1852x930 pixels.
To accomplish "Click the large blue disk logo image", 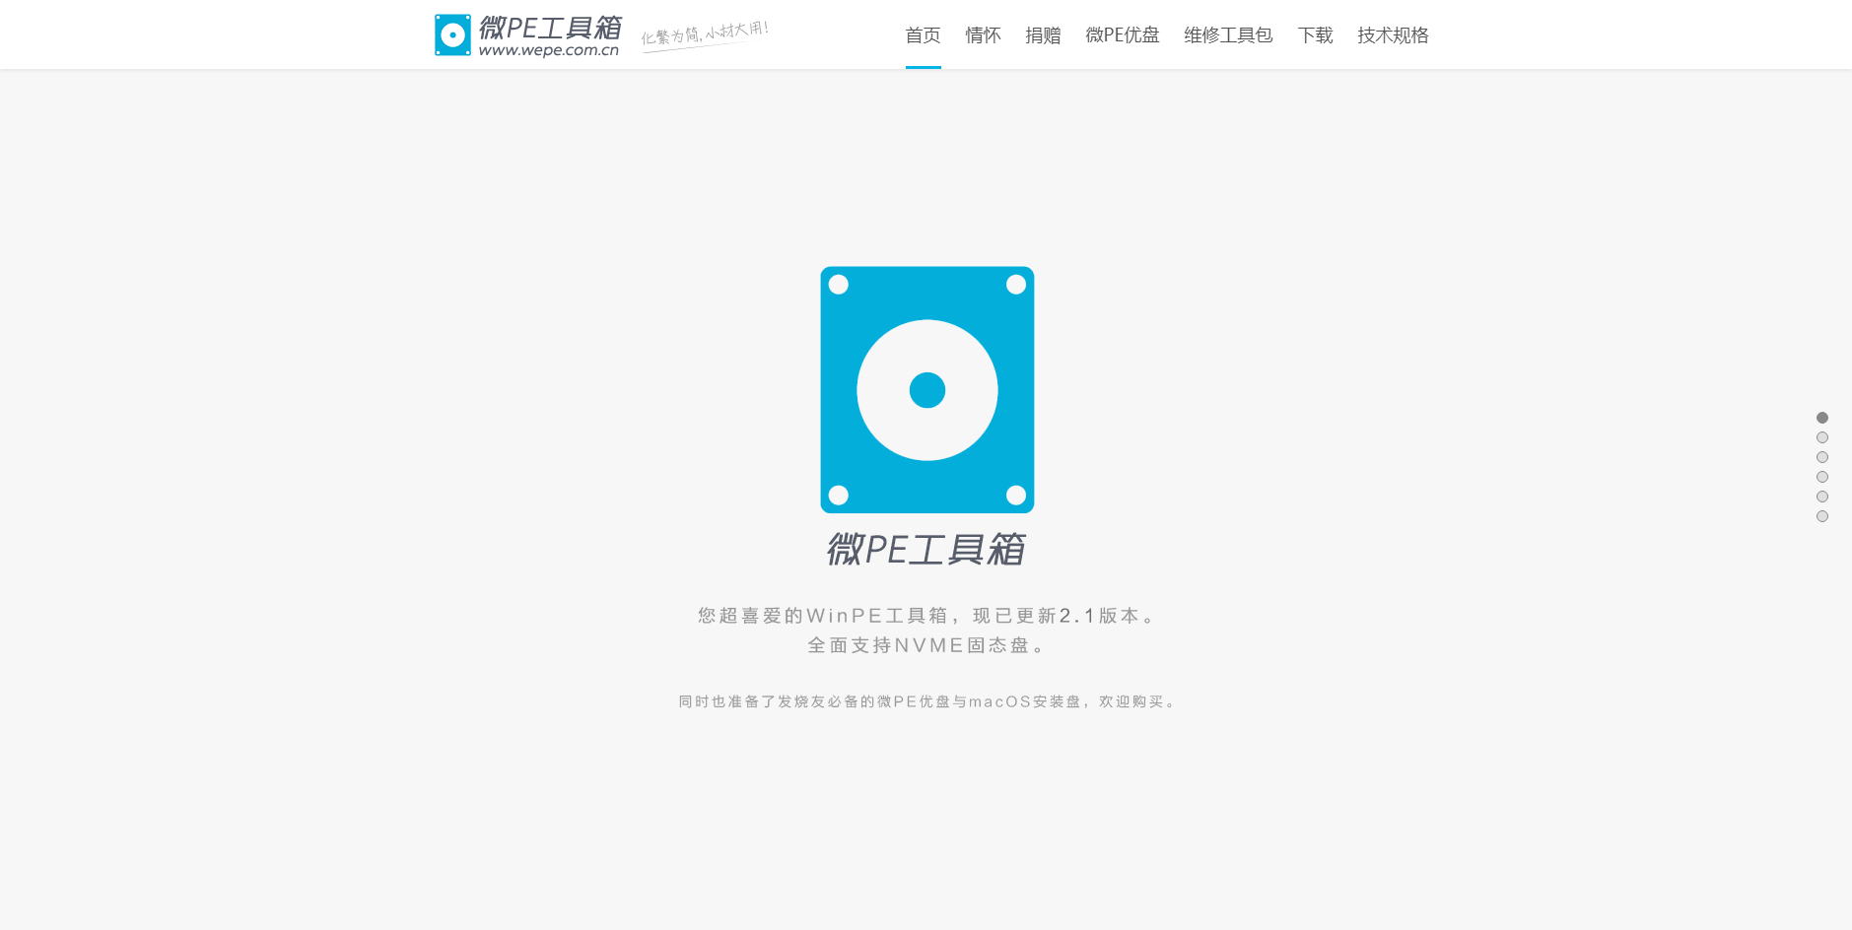I will pos(927,389).
